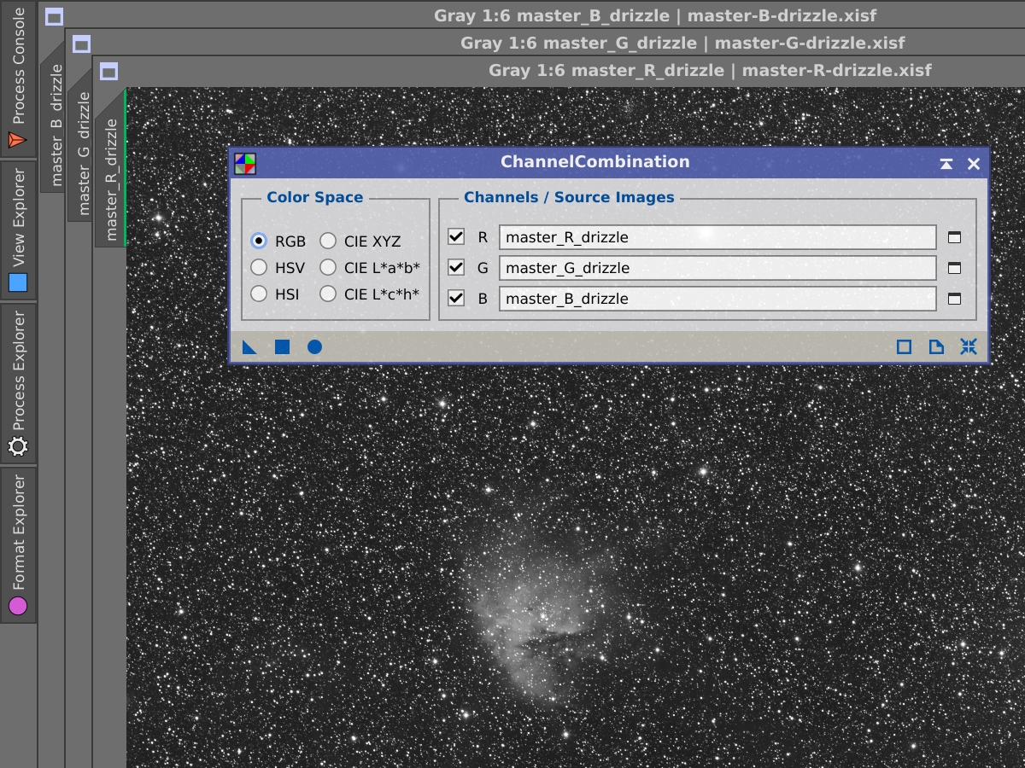Click the Browse Documentation icon in ChannelCombination
Image resolution: width=1025 pixels, height=768 pixels.
click(x=936, y=346)
